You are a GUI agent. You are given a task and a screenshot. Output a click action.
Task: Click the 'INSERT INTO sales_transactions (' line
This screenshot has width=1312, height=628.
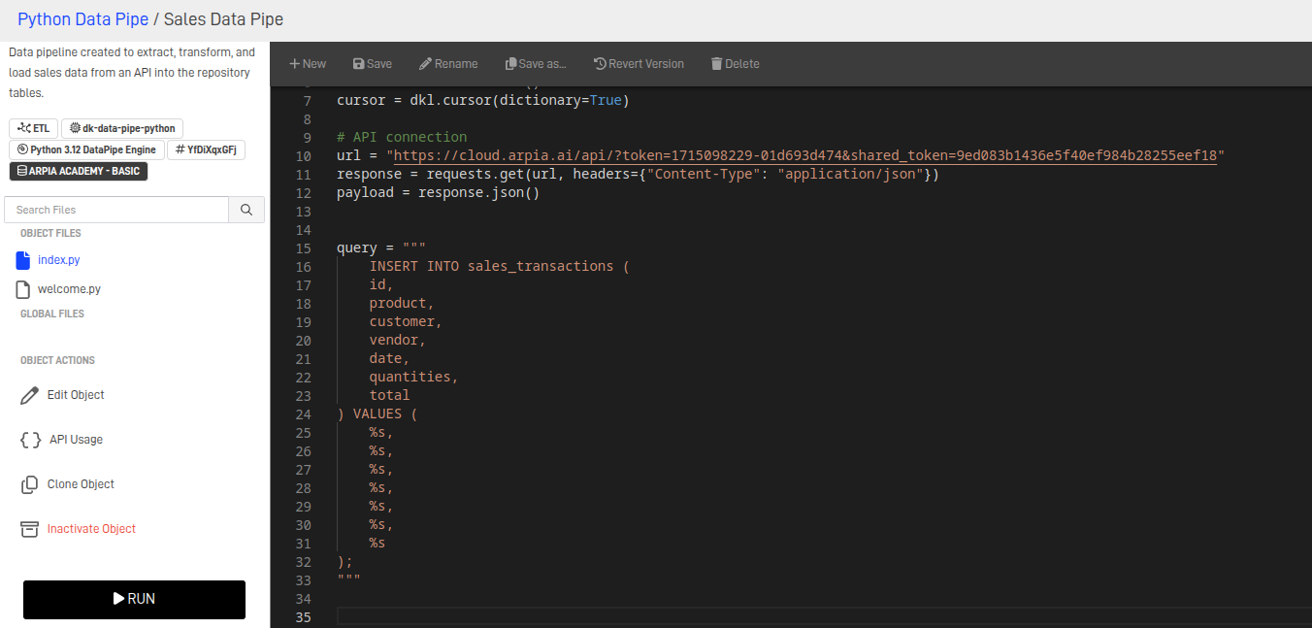click(x=500, y=266)
